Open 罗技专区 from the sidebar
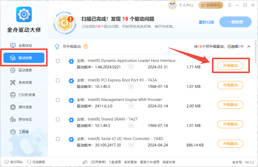This screenshot has width=258, height=167. 24,119
